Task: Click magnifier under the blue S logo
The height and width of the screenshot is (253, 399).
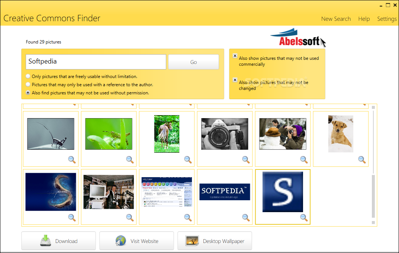Action: (304, 218)
